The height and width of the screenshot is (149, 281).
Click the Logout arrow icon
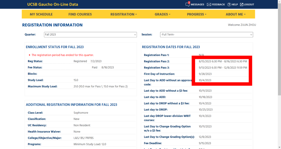tap(242, 4)
